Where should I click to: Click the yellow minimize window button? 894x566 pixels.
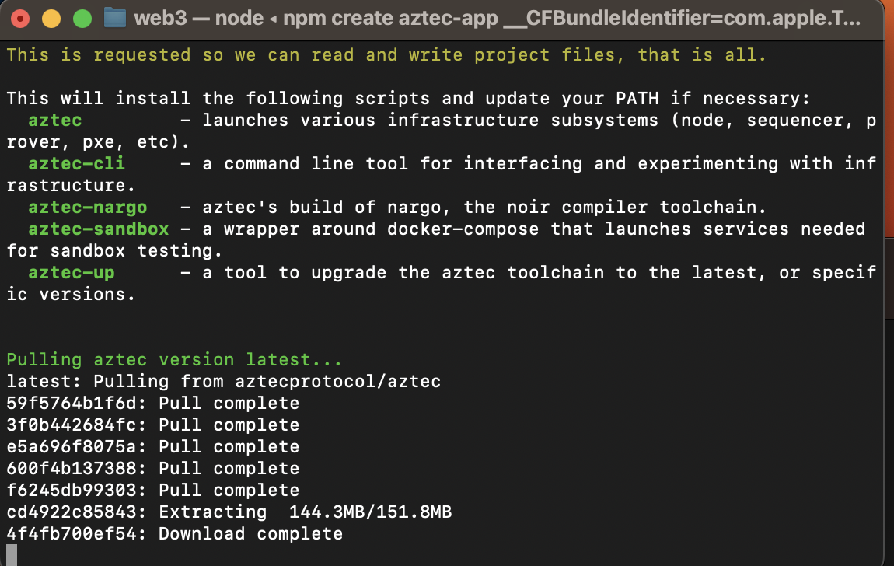click(51, 19)
